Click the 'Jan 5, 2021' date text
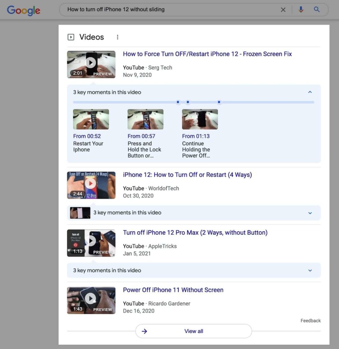339x349 pixels. click(137, 254)
